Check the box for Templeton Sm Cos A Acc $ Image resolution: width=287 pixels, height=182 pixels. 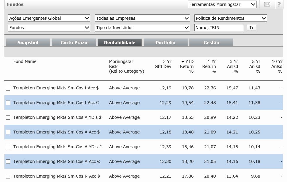point(8,132)
